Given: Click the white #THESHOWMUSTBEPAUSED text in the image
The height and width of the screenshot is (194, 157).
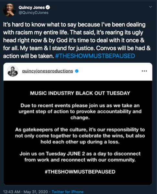Looking at the screenshot, I should coord(80,172).
